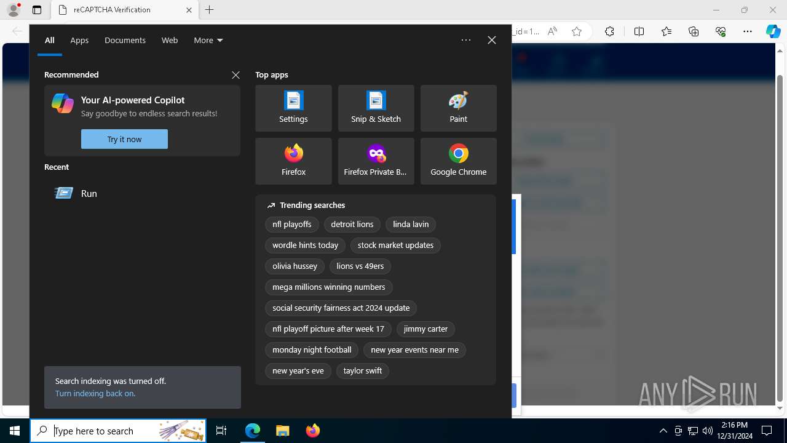787x443 pixels.
Task: Click Turn indexing back on link
Action: point(95,393)
